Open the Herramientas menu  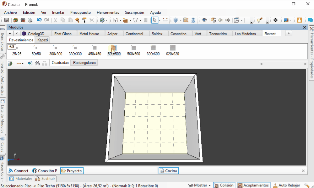point(108,13)
